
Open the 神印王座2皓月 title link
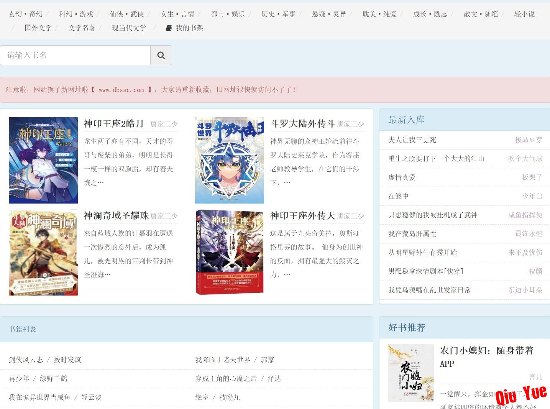pos(114,124)
